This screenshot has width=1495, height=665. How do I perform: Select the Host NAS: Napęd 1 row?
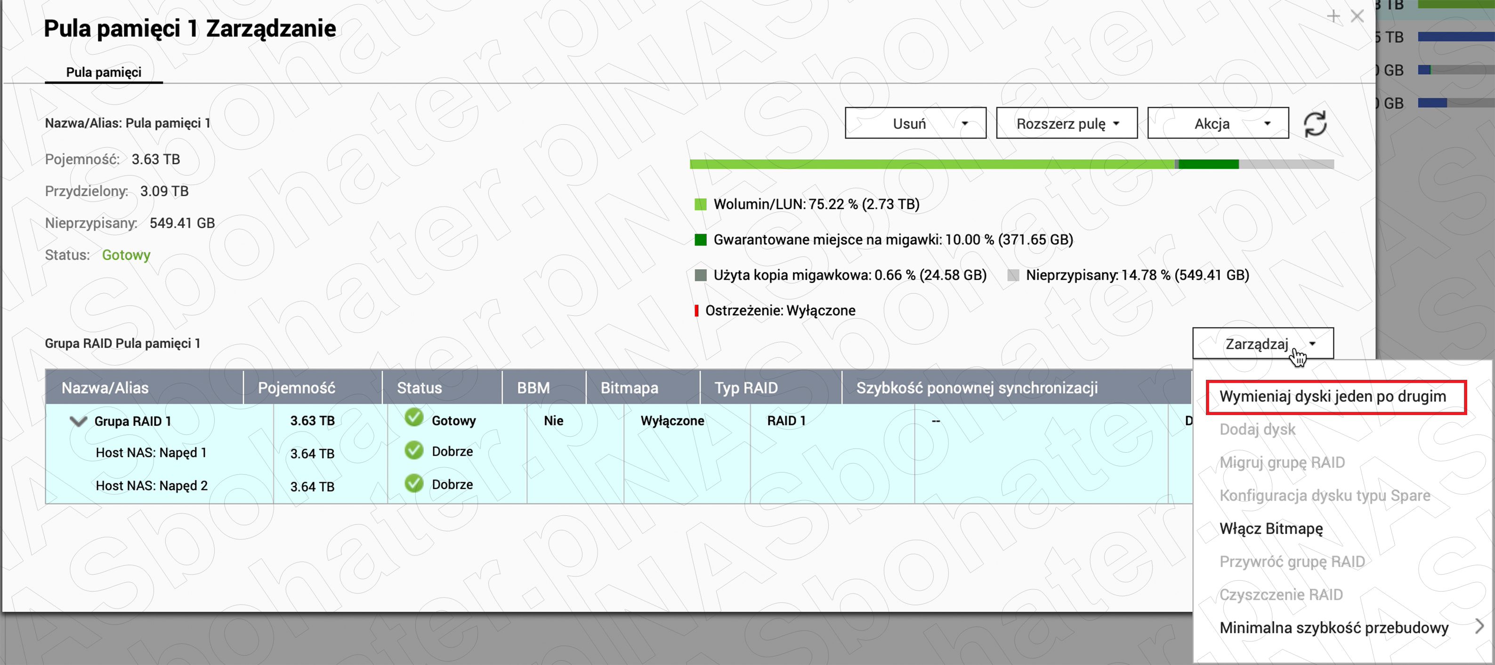pos(151,453)
